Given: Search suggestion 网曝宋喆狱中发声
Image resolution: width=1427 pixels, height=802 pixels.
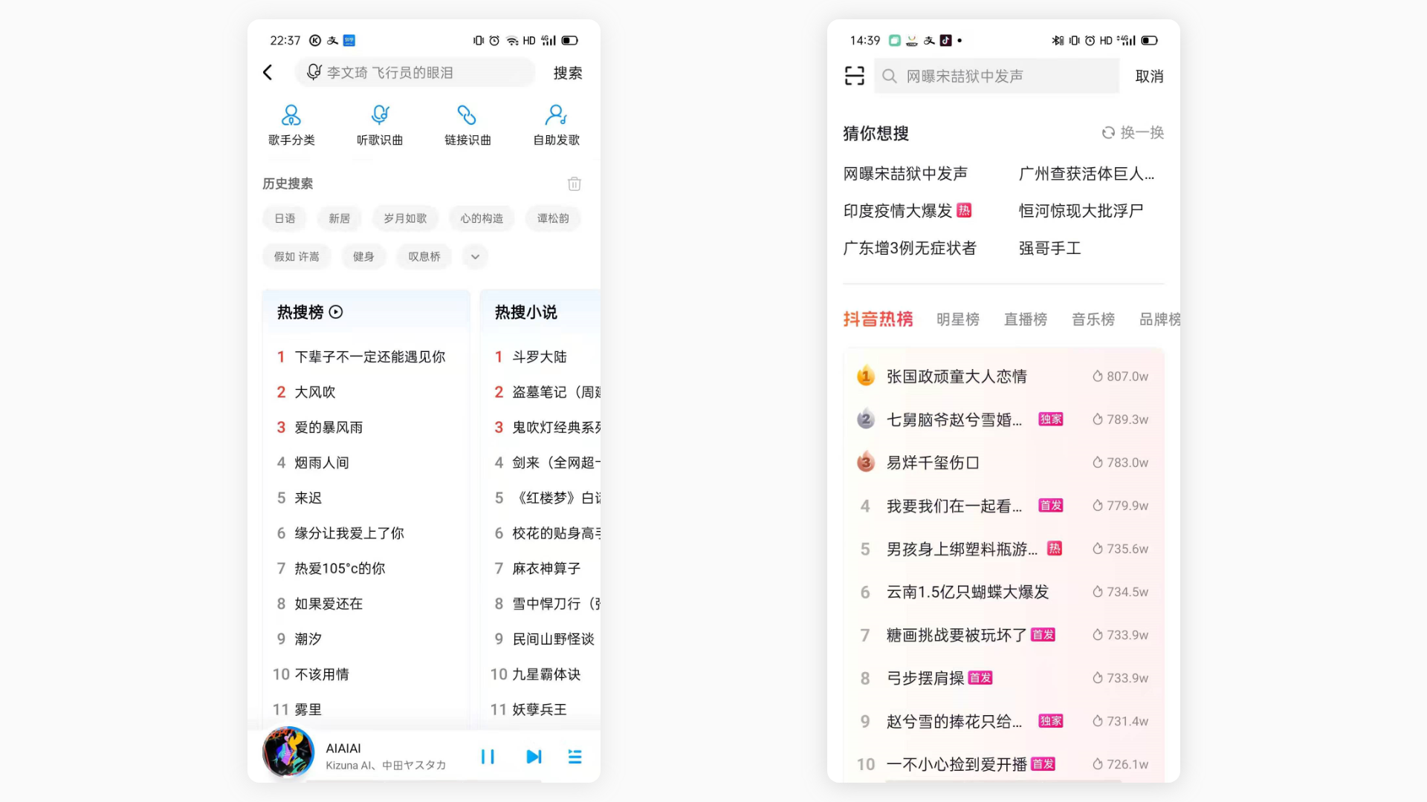Looking at the screenshot, I should click(x=905, y=174).
